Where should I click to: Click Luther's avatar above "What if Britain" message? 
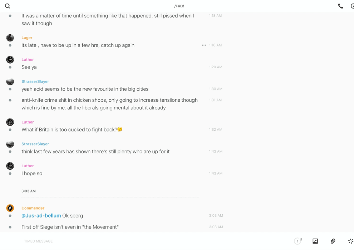10,122
